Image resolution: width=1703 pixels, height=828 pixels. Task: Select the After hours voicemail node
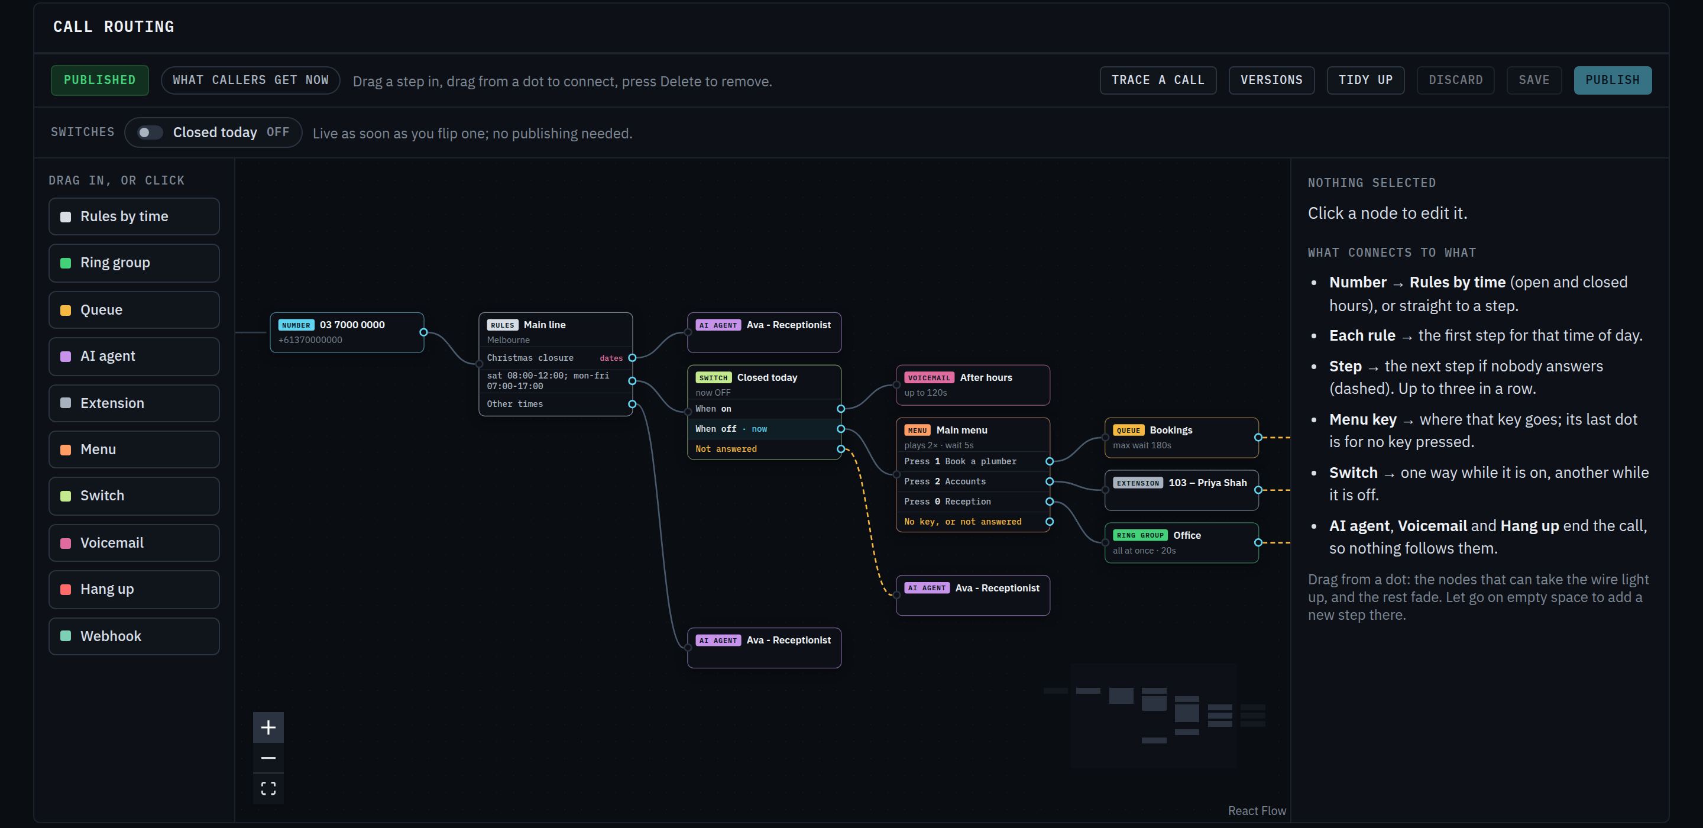pyautogui.click(x=973, y=384)
